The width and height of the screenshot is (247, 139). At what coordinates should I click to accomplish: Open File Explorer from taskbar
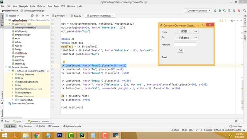[x=26, y=136]
